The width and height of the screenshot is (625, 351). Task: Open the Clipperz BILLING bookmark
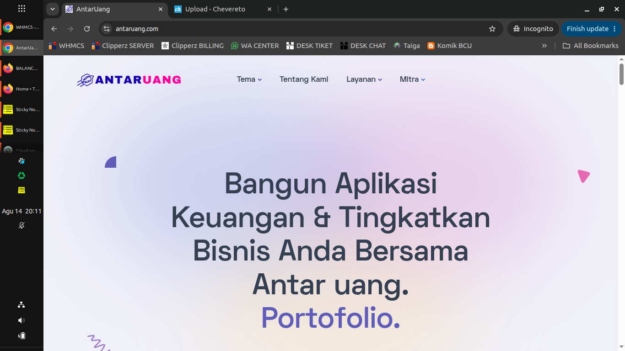coord(193,46)
